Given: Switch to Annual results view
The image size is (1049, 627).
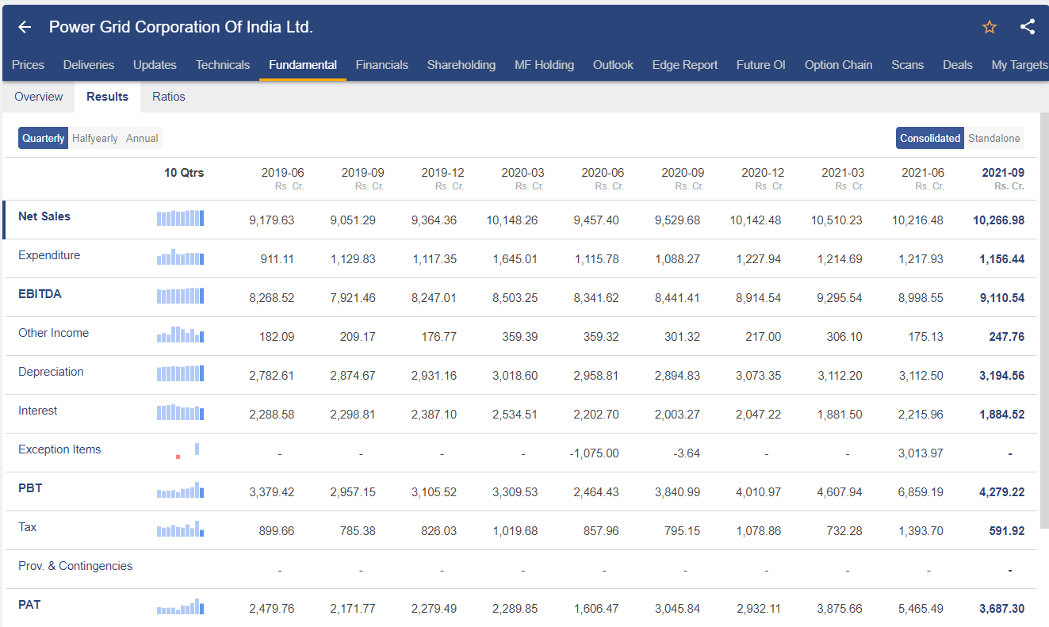Looking at the screenshot, I should click(x=142, y=138).
